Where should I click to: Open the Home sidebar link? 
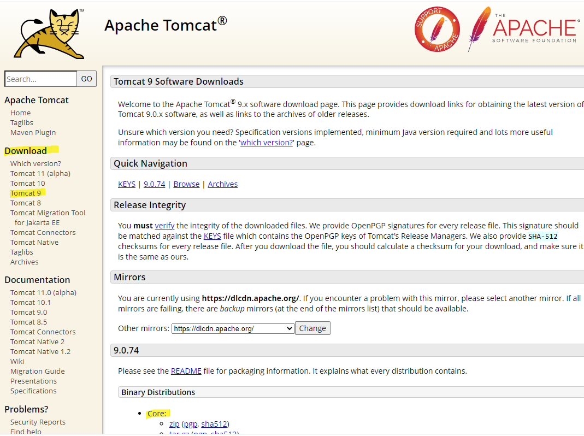pyautogui.click(x=20, y=113)
